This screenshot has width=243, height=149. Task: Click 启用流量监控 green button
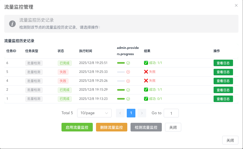(x=77, y=127)
